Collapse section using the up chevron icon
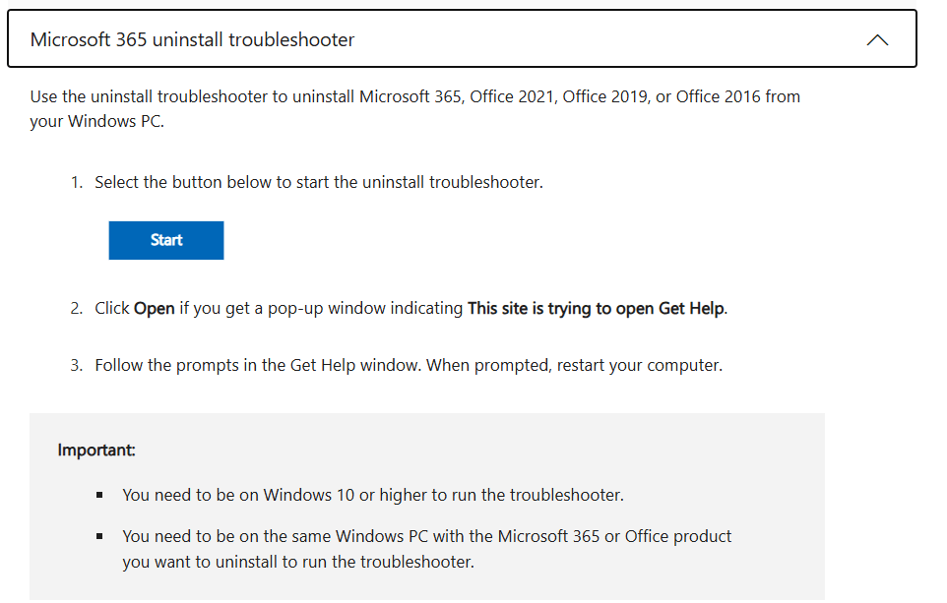The width and height of the screenshot is (947, 603). tap(877, 39)
